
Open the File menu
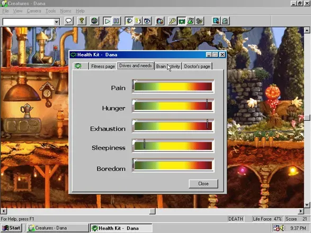coord(5,11)
